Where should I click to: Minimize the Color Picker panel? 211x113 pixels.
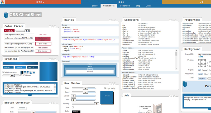click(x=52, y=26)
